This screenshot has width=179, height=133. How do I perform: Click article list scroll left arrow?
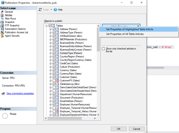(x=46, y=118)
